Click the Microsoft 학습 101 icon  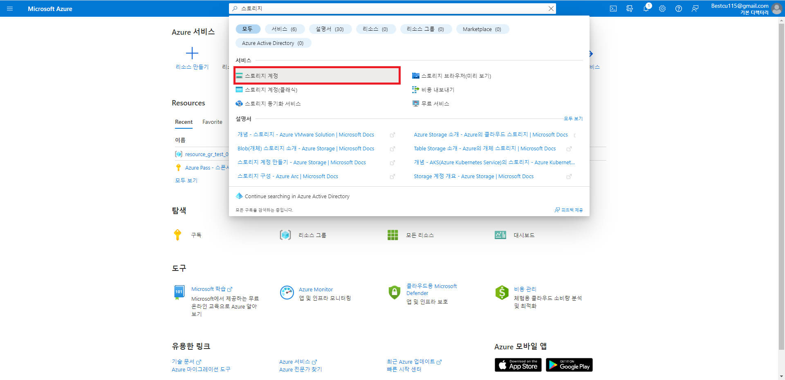pyautogui.click(x=179, y=292)
